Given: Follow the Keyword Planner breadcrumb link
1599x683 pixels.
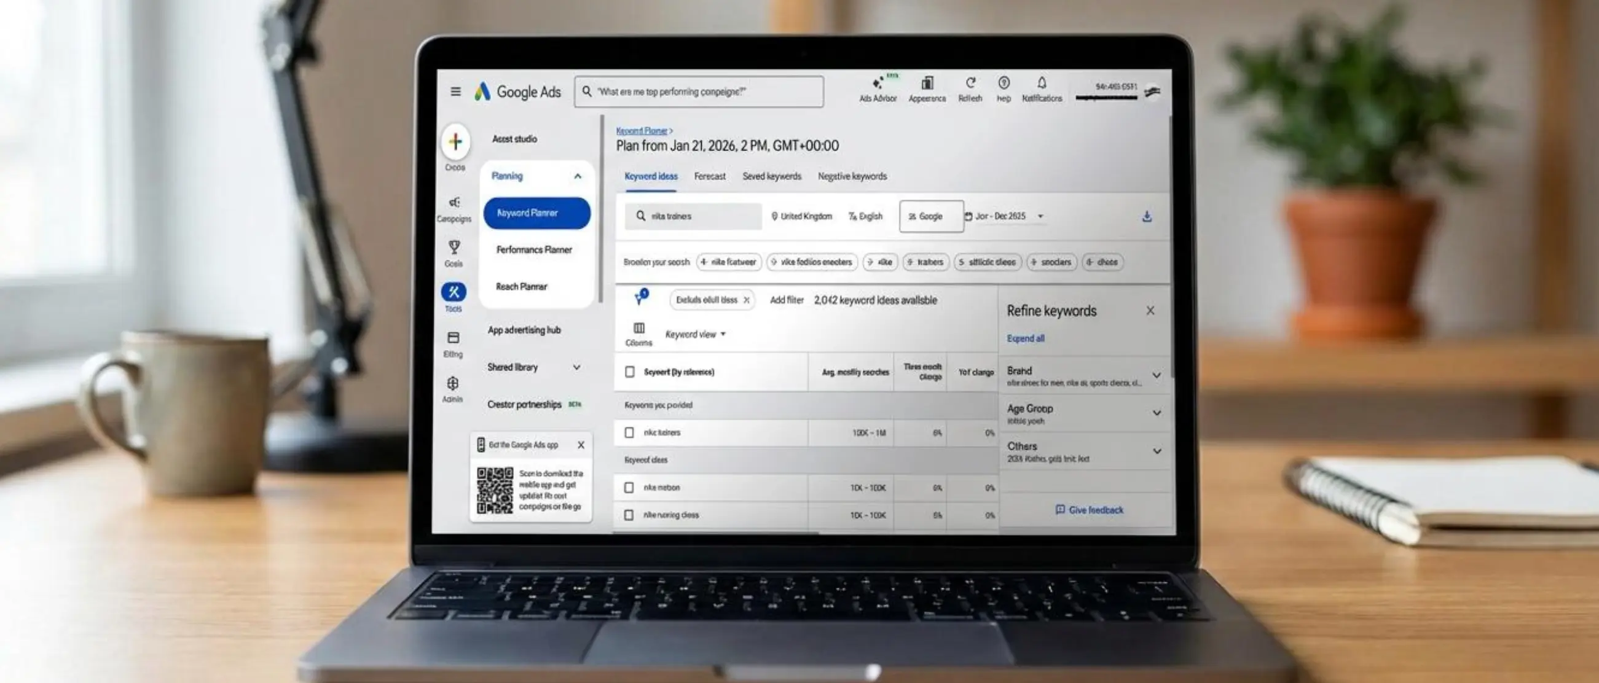Looking at the screenshot, I should click(x=641, y=131).
